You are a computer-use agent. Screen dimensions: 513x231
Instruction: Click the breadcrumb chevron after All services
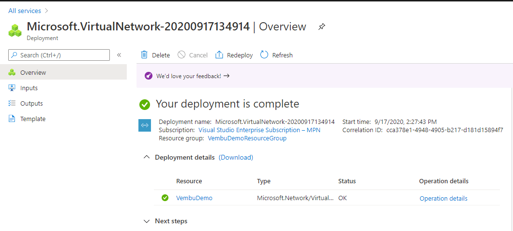click(46, 11)
